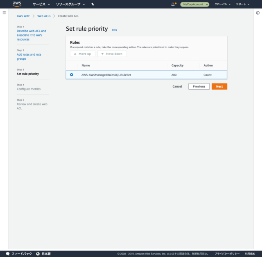The image size is (262, 257).
Task: Expand the サービス dropdown
Action: (x=41, y=5)
